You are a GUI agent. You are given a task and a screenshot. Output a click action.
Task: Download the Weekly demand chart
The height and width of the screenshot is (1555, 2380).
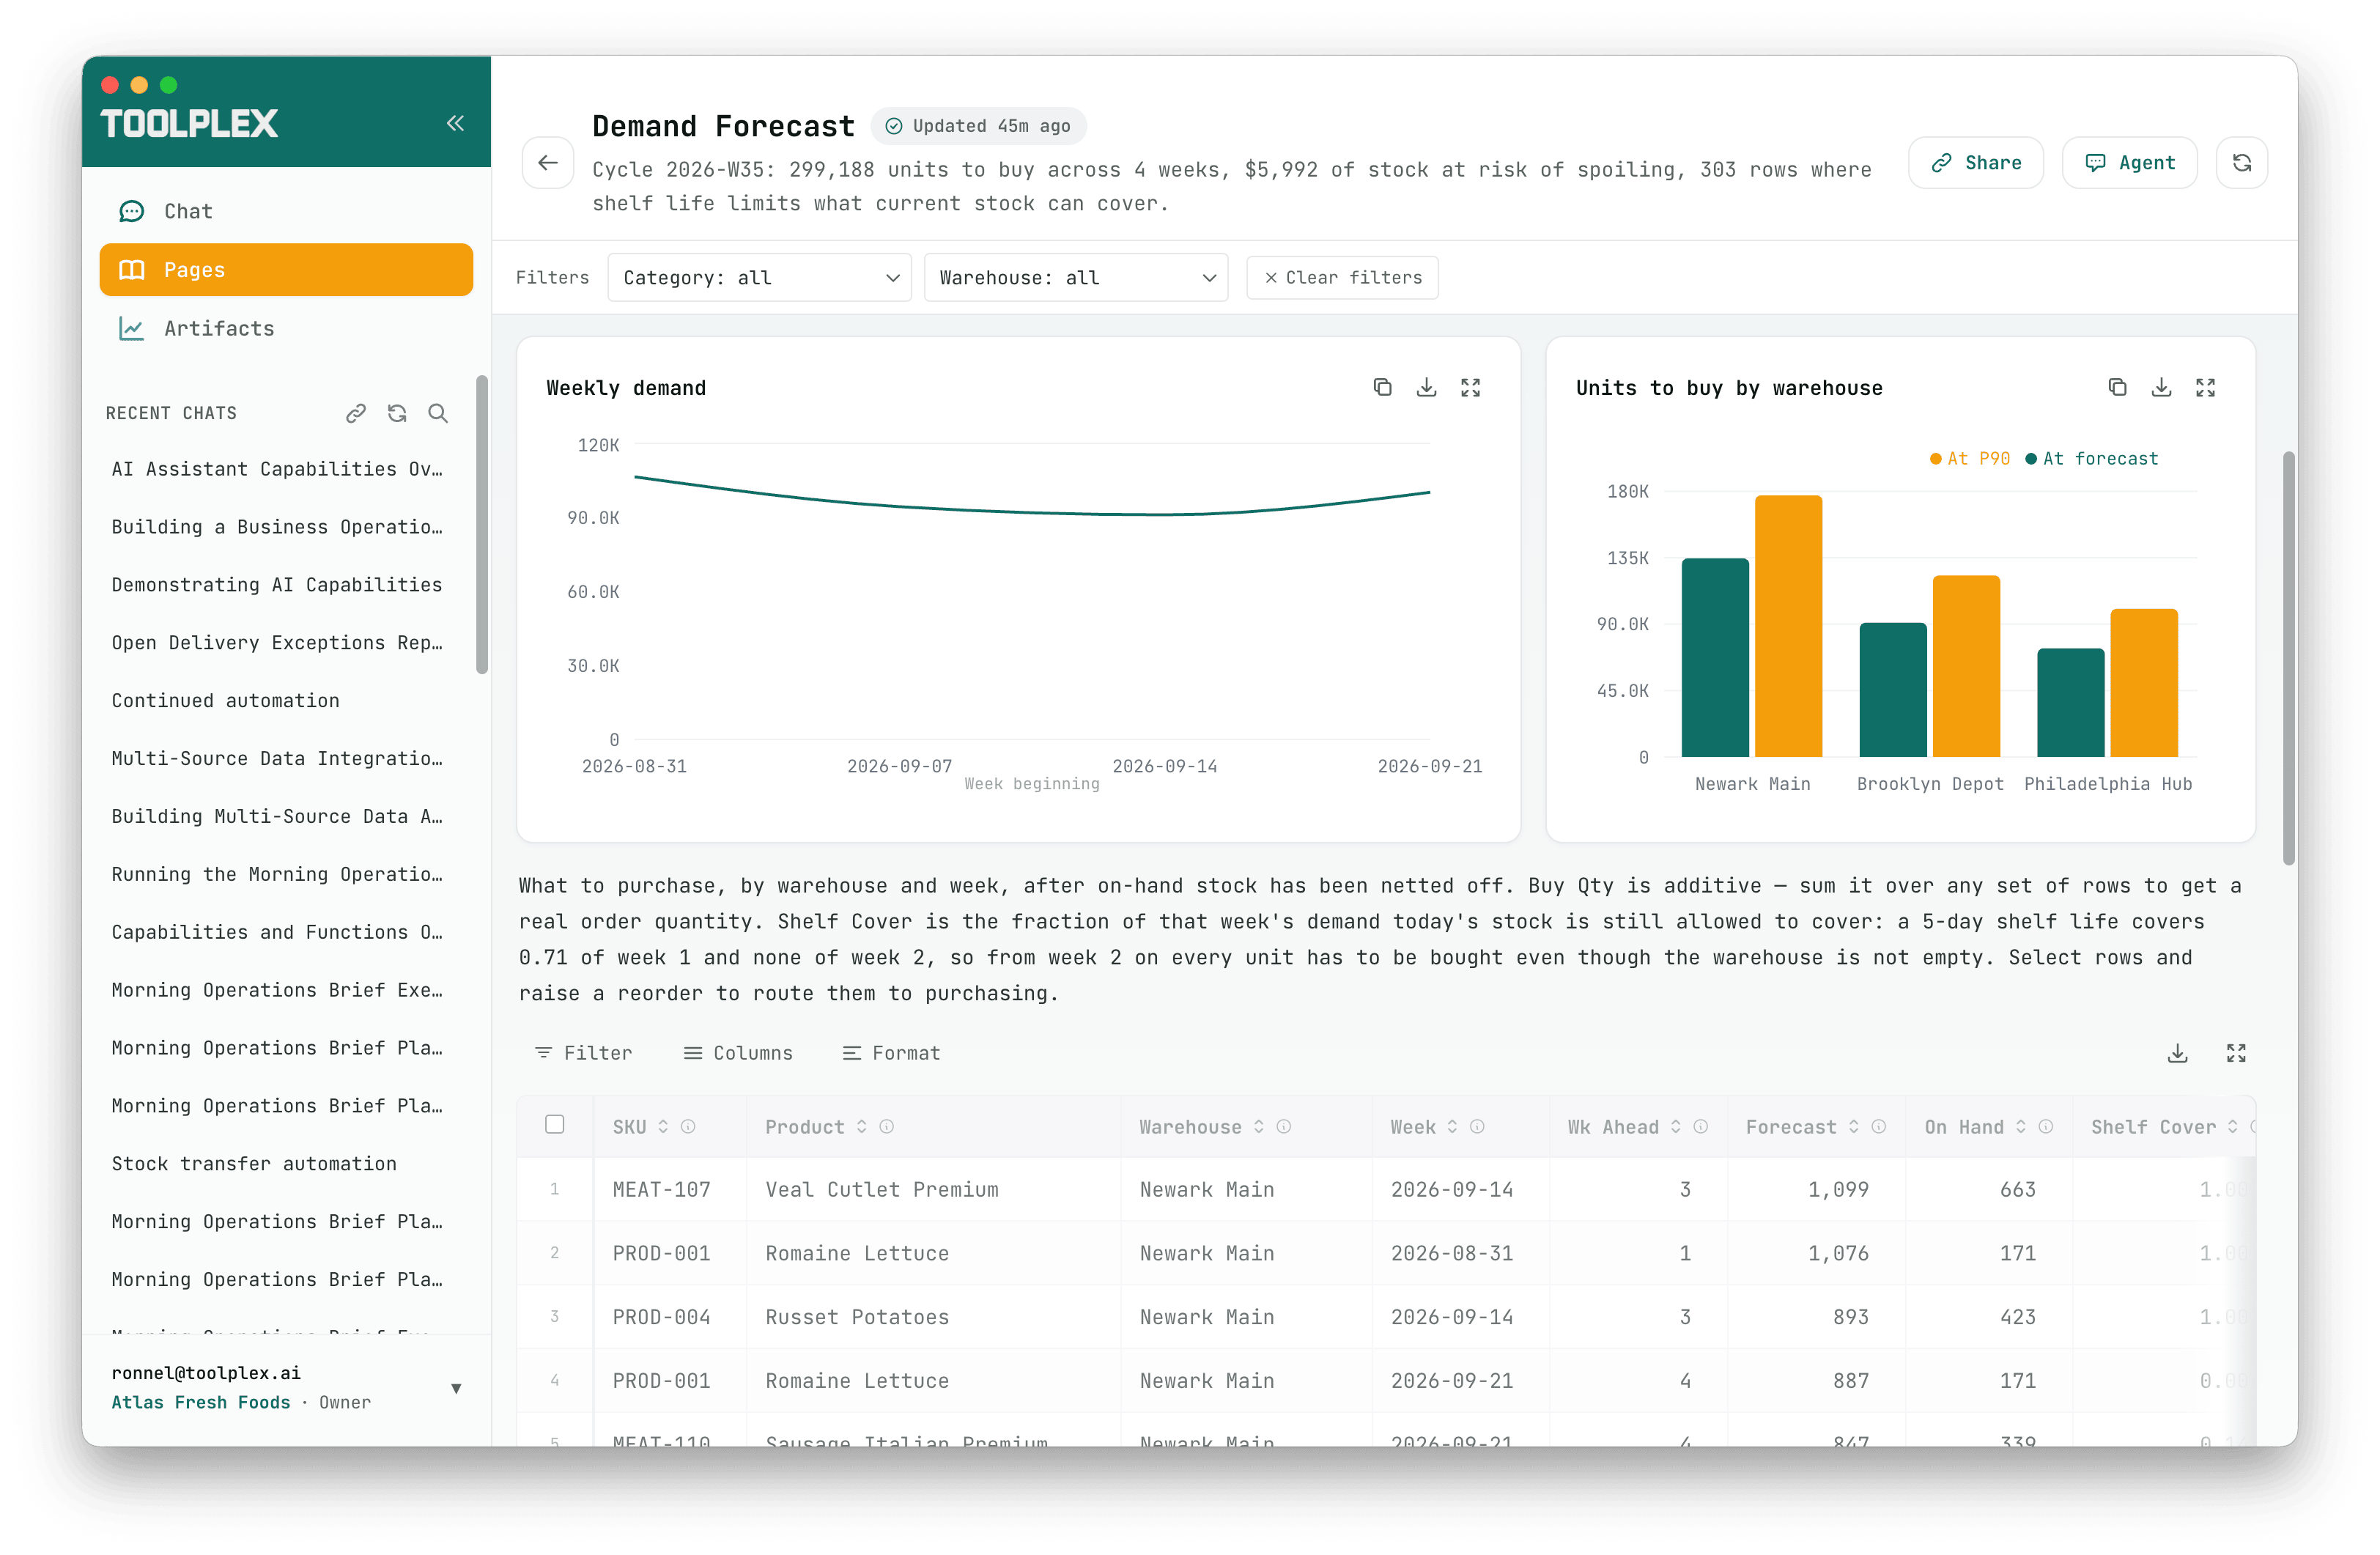[x=1426, y=387]
